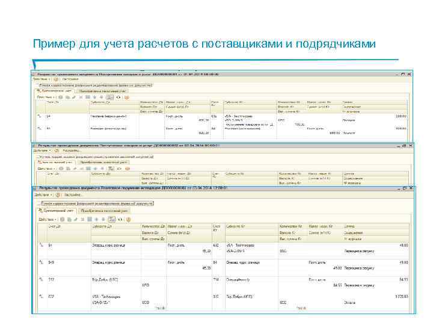The height and width of the screenshot is (325, 433).
Task: Delete X icon in topmost goods receipt window toolbar
Action: pos(81,97)
